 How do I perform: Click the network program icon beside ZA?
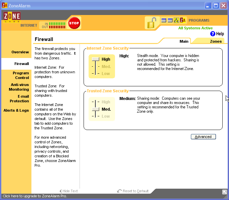tap(176, 20)
